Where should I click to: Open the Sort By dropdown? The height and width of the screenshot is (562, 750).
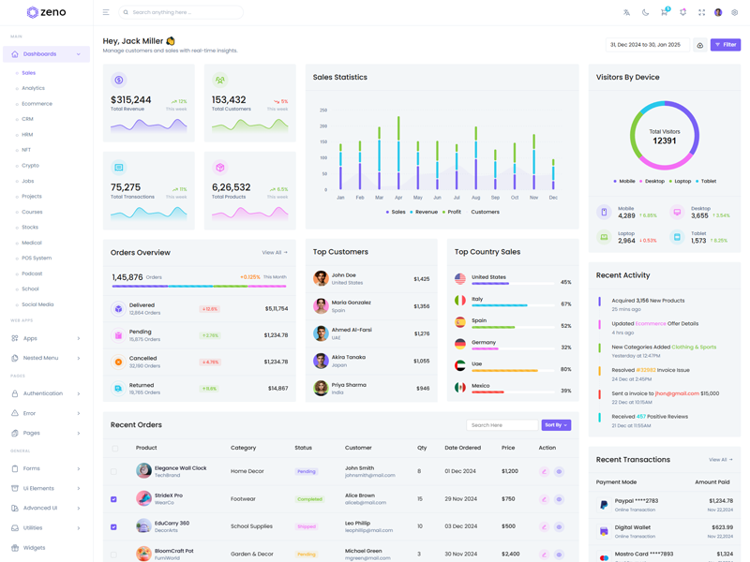tap(556, 425)
